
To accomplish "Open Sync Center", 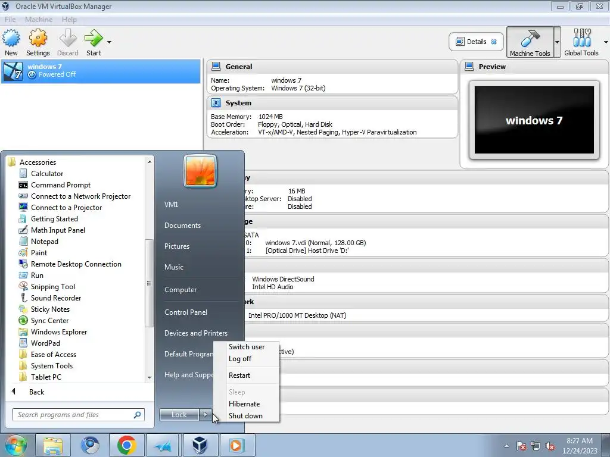I will click(49, 320).
